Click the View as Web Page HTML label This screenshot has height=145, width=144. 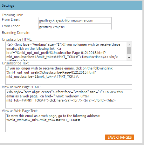21,87
